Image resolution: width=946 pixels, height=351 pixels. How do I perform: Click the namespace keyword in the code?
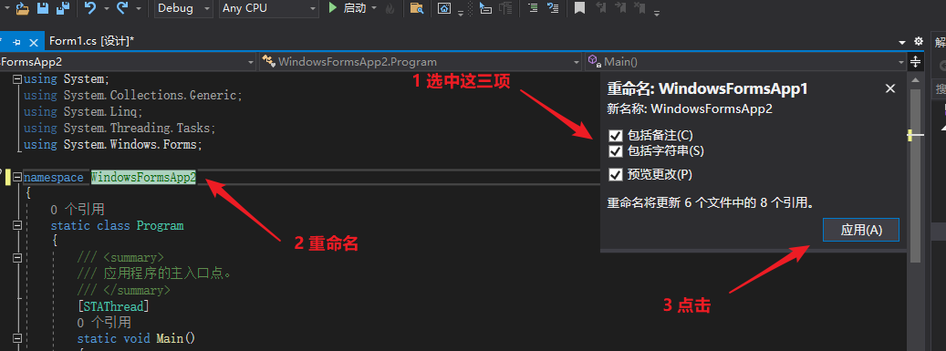coord(54,177)
